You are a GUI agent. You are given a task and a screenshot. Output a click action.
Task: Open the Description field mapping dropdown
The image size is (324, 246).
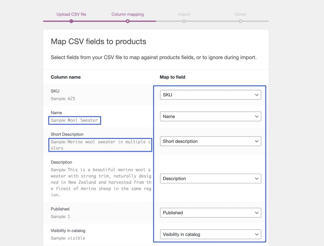pyautogui.click(x=210, y=178)
